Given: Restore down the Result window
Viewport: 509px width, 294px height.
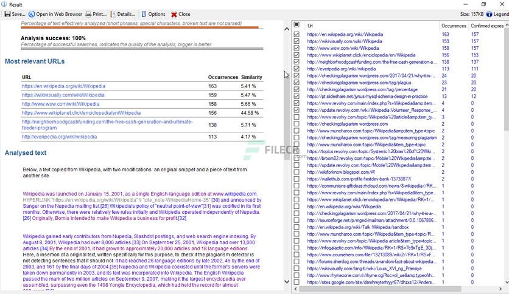Looking at the screenshot, I should pos(483,4).
